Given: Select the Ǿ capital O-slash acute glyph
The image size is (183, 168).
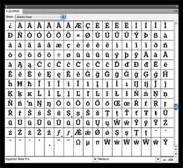Looking at the screenshot, I should click(x=98, y=133).
